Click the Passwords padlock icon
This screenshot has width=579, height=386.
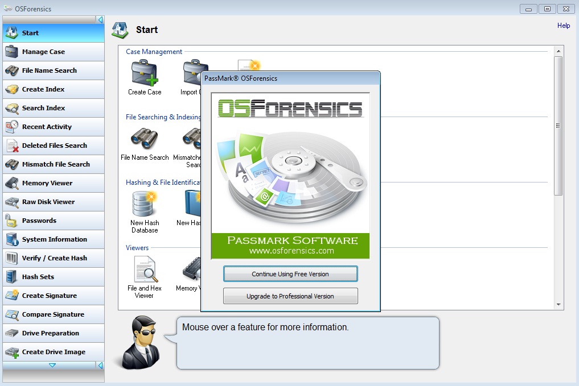[x=11, y=221]
